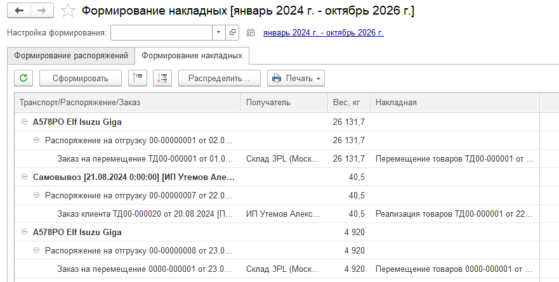Click the forward navigation arrow
This screenshot has width=559, height=282.
(42, 11)
